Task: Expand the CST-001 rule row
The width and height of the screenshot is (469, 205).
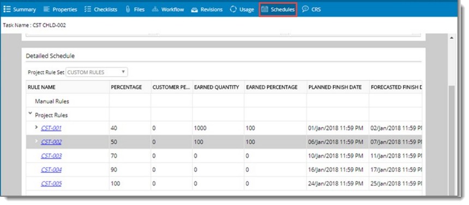Action: coord(37,127)
